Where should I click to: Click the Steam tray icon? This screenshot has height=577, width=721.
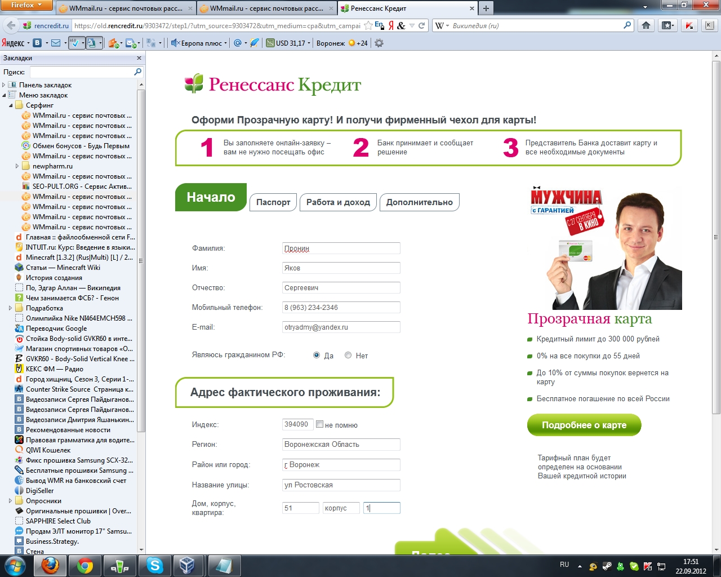(x=607, y=566)
